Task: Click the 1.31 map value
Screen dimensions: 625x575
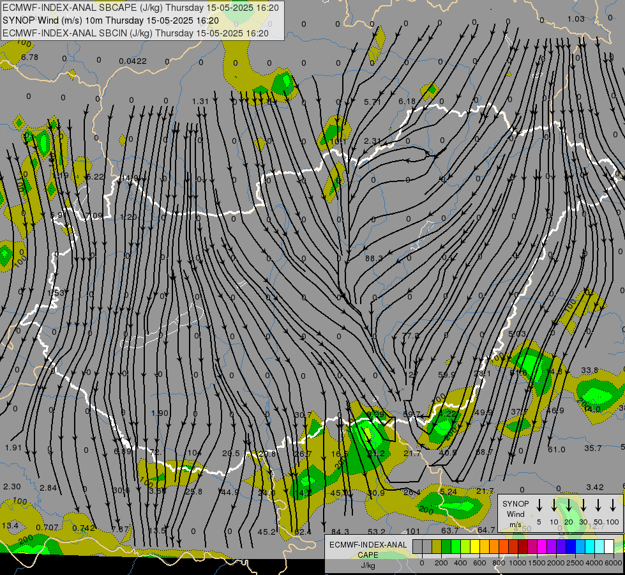Action: [200, 102]
